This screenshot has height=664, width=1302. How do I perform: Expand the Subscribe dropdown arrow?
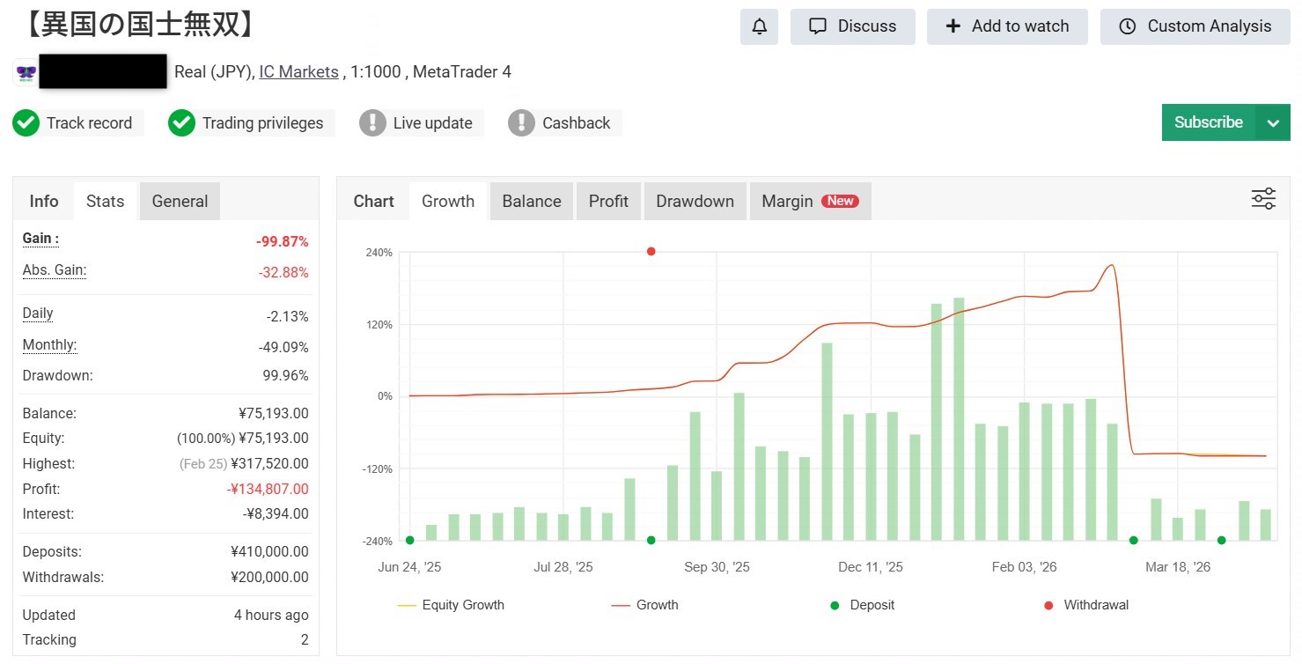click(1273, 123)
